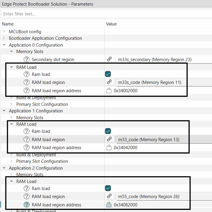Screen dimensions: 212x212
Task: Click the link icon beside m55_code region
Action: (109, 196)
